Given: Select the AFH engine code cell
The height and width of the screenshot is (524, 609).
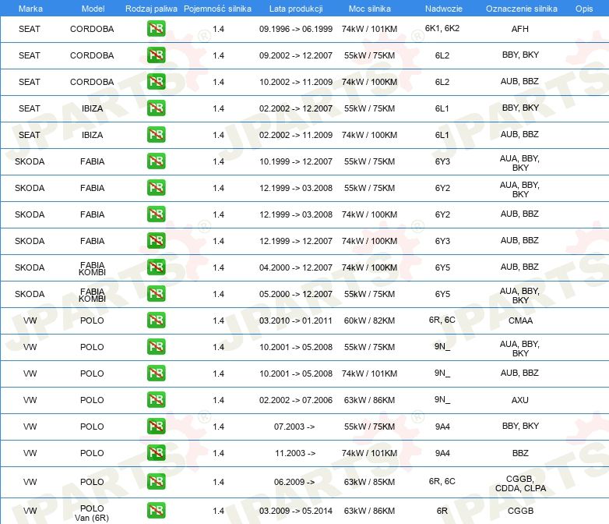Looking at the screenshot, I should click(x=520, y=29).
